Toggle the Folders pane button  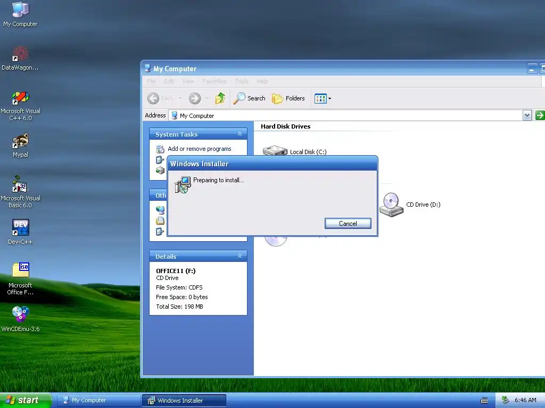[x=288, y=98]
